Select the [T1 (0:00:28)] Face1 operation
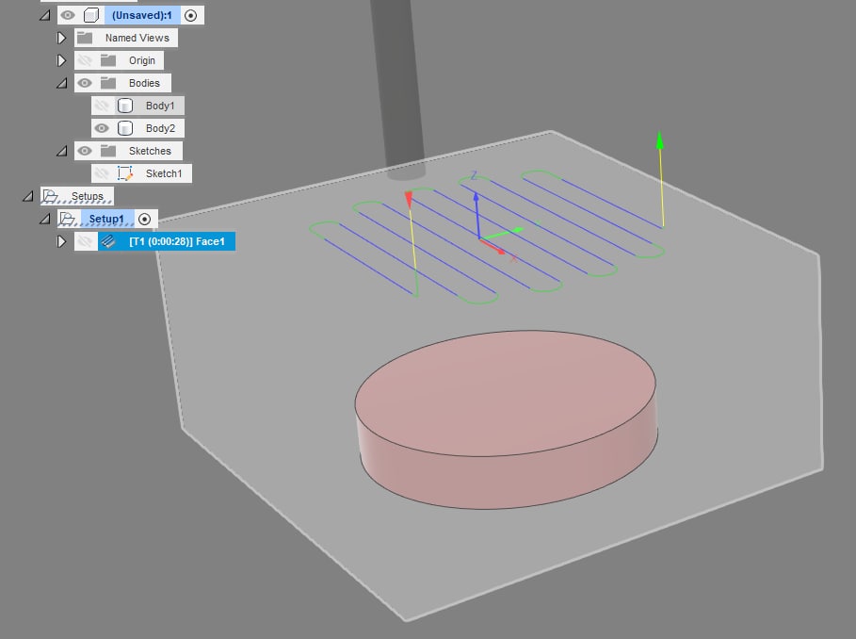Image resolution: width=856 pixels, height=639 pixels. (177, 241)
